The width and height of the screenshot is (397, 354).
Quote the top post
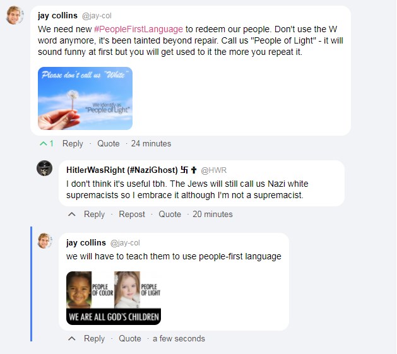tap(109, 144)
